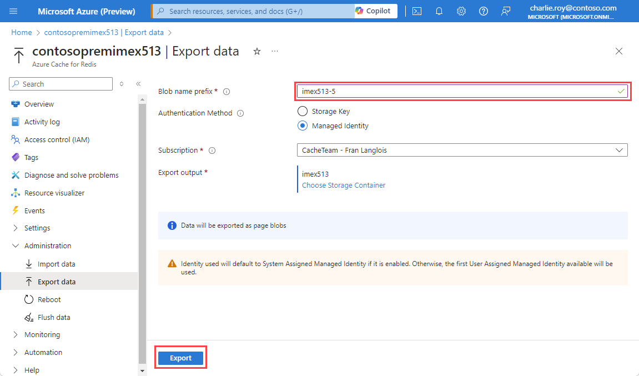Open the notifications bell
The image size is (639, 376).
[x=439, y=11]
